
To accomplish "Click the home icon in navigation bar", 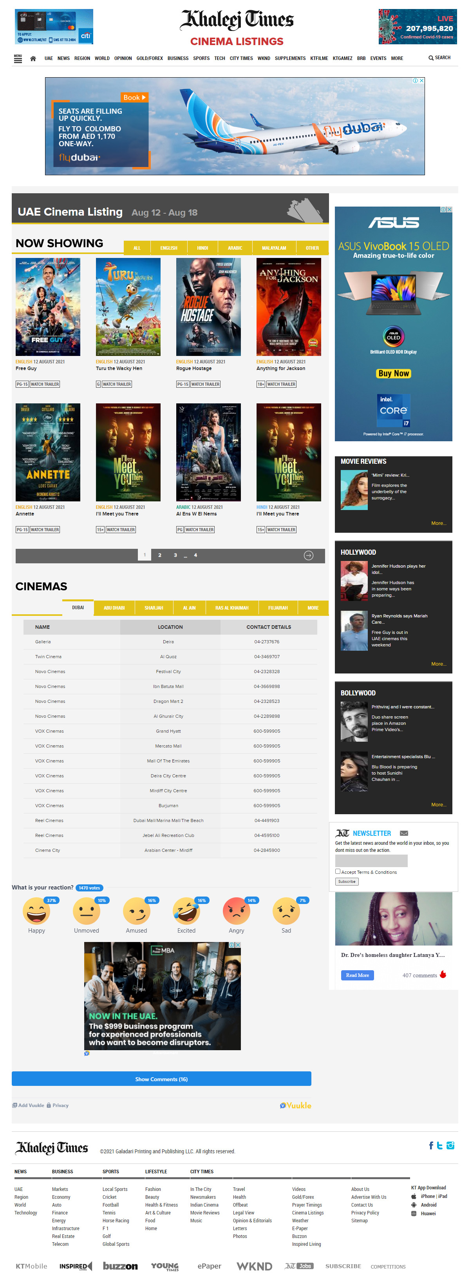I will coord(33,58).
